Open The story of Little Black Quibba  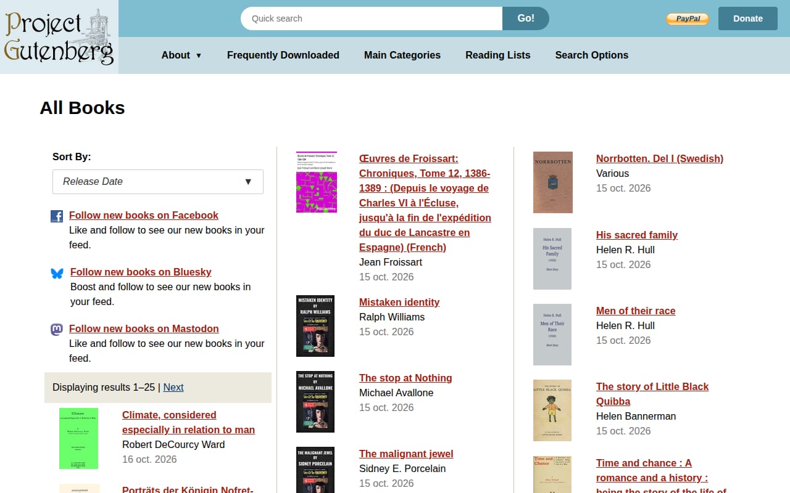click(x=652, y=394)
